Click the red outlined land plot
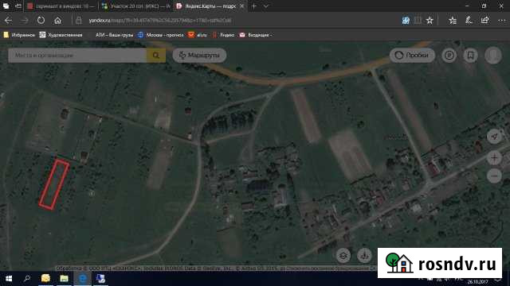The width and height of the screenshot is (510, 286). tap(54, 184)
